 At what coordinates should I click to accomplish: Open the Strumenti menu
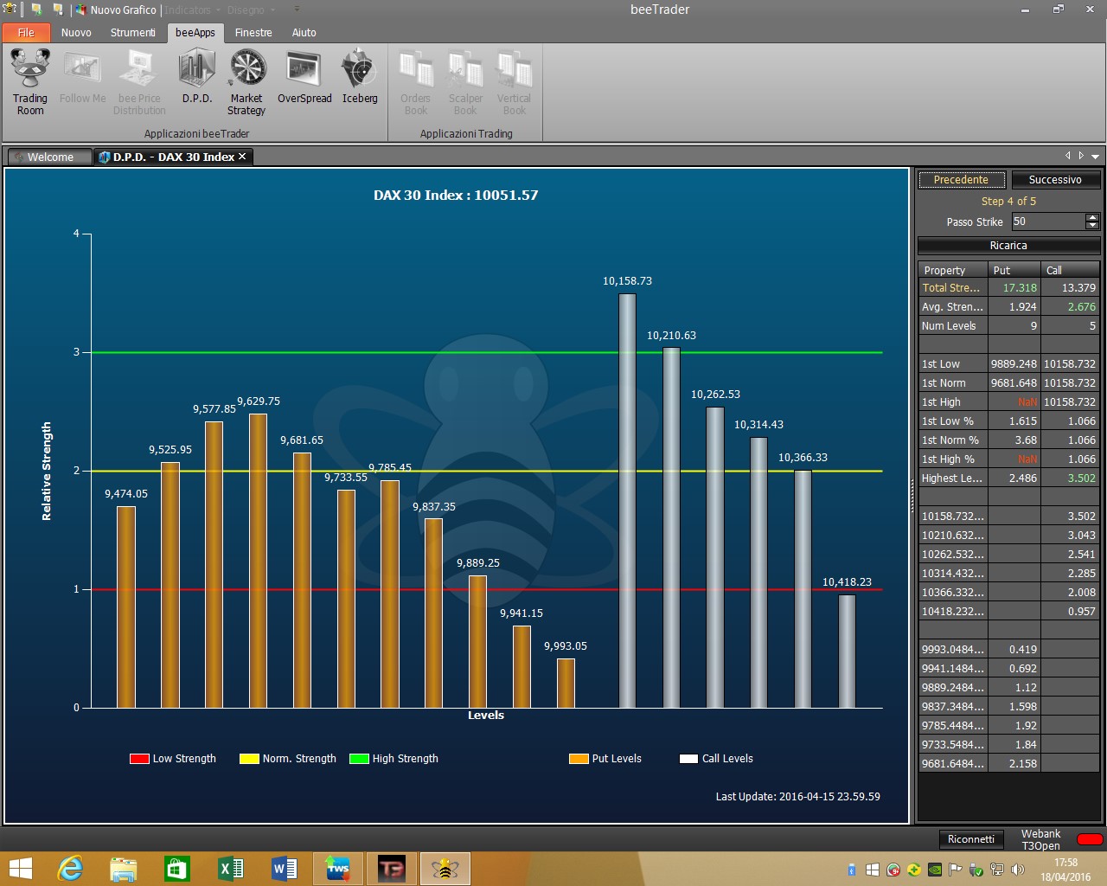tap(133, 33)
